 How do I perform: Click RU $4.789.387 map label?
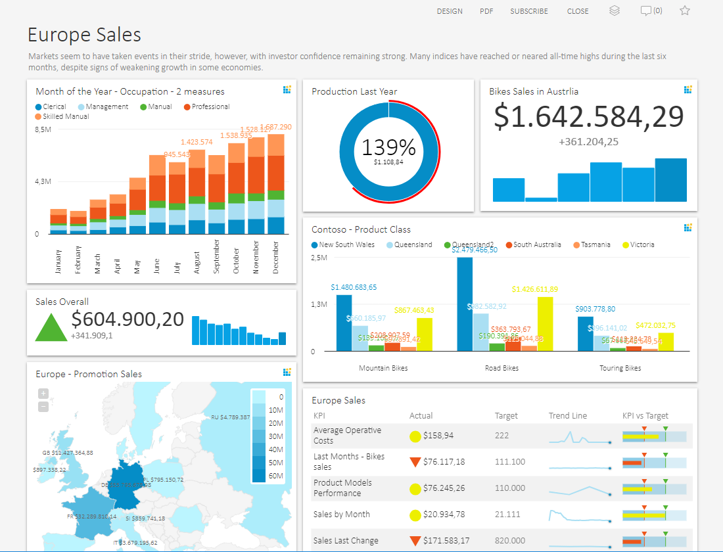click(x=231, y=417)
